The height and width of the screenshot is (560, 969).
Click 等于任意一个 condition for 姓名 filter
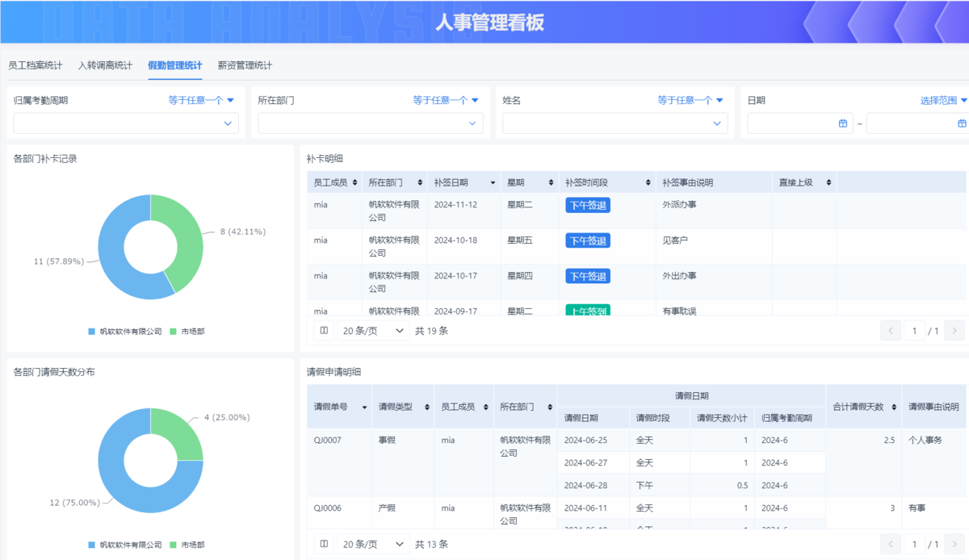(x=690, y=100)
